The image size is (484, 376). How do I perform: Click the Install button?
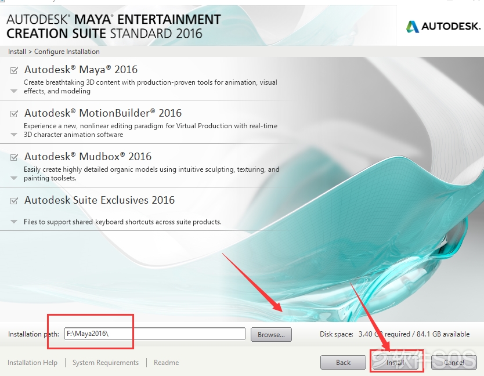tap(395, 363)
